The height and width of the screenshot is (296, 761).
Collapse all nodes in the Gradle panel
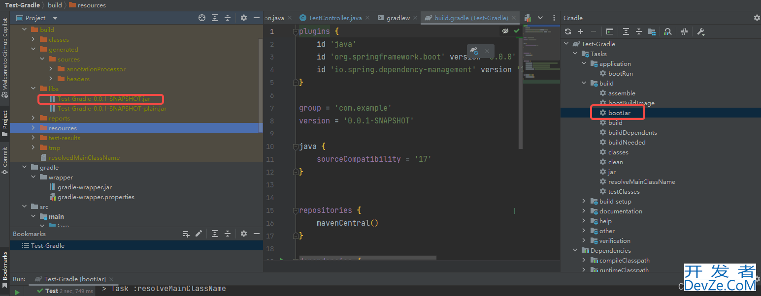(x=639, y=31)
